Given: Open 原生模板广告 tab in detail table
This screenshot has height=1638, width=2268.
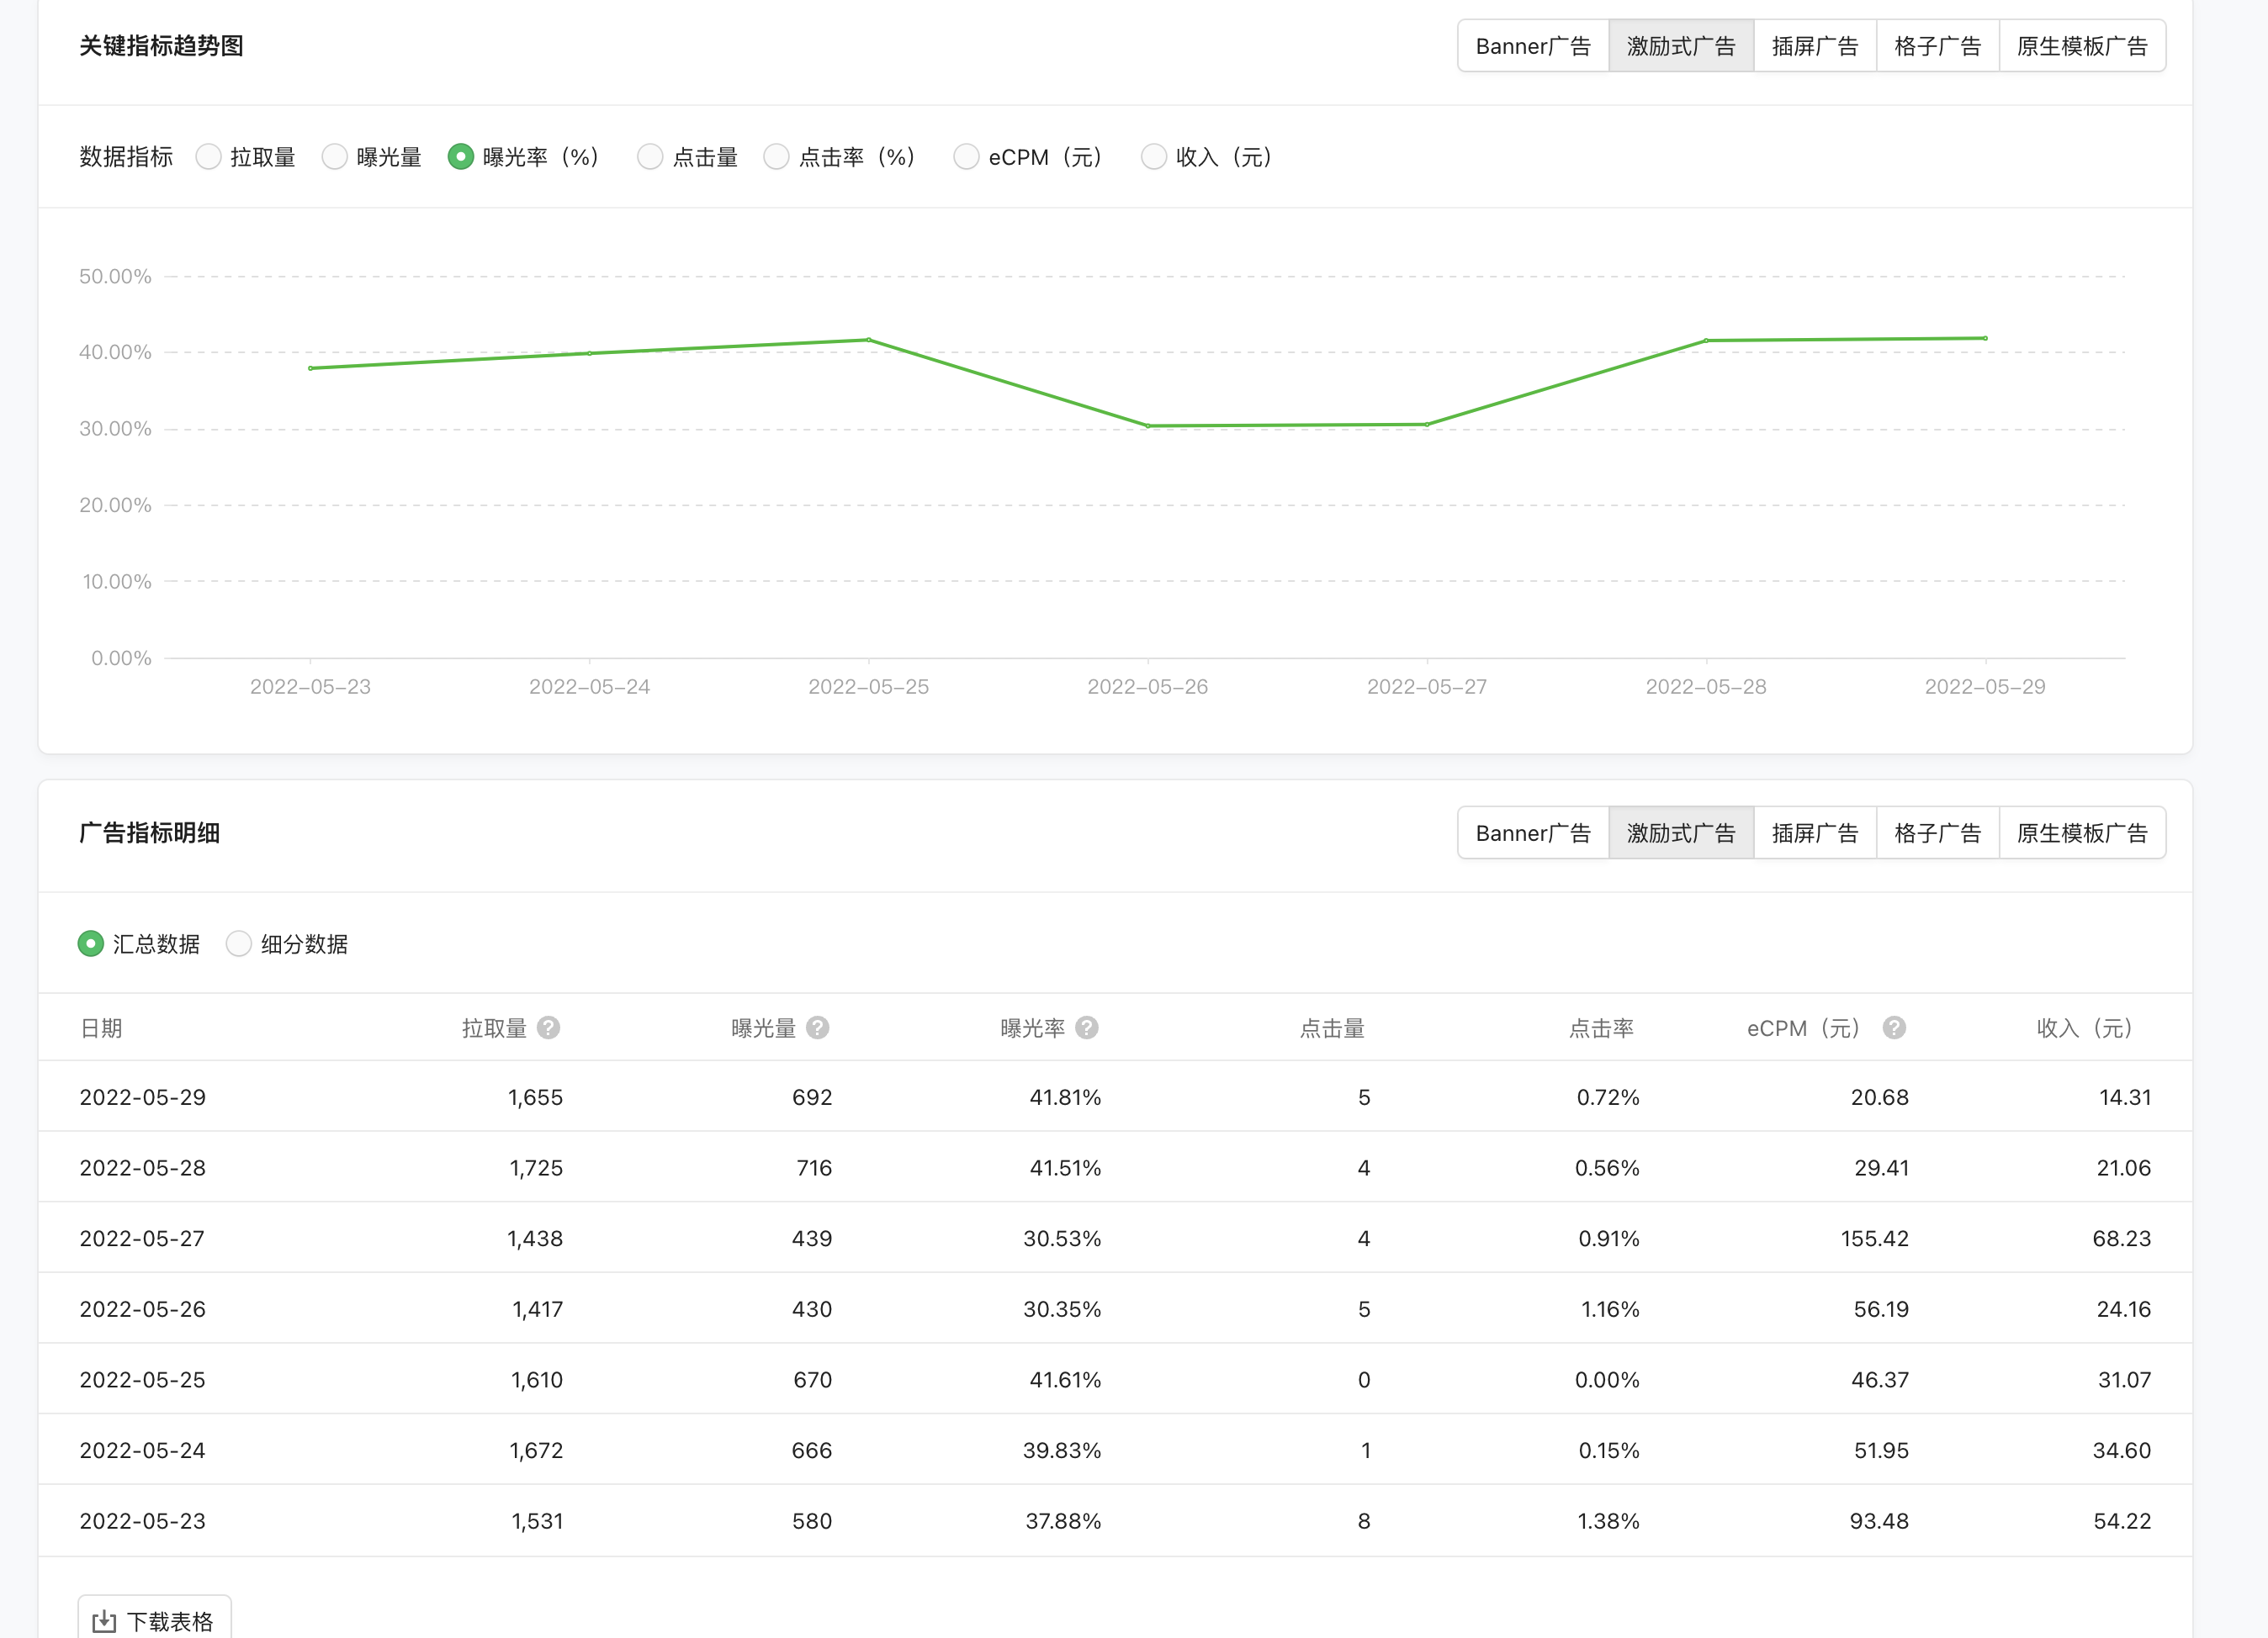Looking at the screenshot, I should 2082,832.
